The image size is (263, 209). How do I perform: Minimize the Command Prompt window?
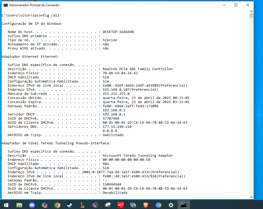224,5
